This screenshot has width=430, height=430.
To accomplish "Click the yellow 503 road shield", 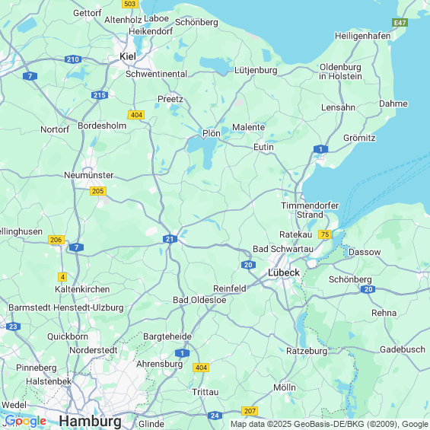I will pos(130,4).
